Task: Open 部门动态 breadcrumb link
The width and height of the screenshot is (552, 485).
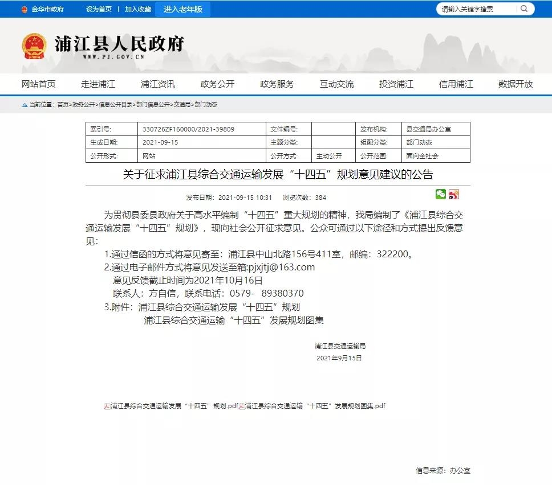Action: pyautogui.click(x=206, y=105)
